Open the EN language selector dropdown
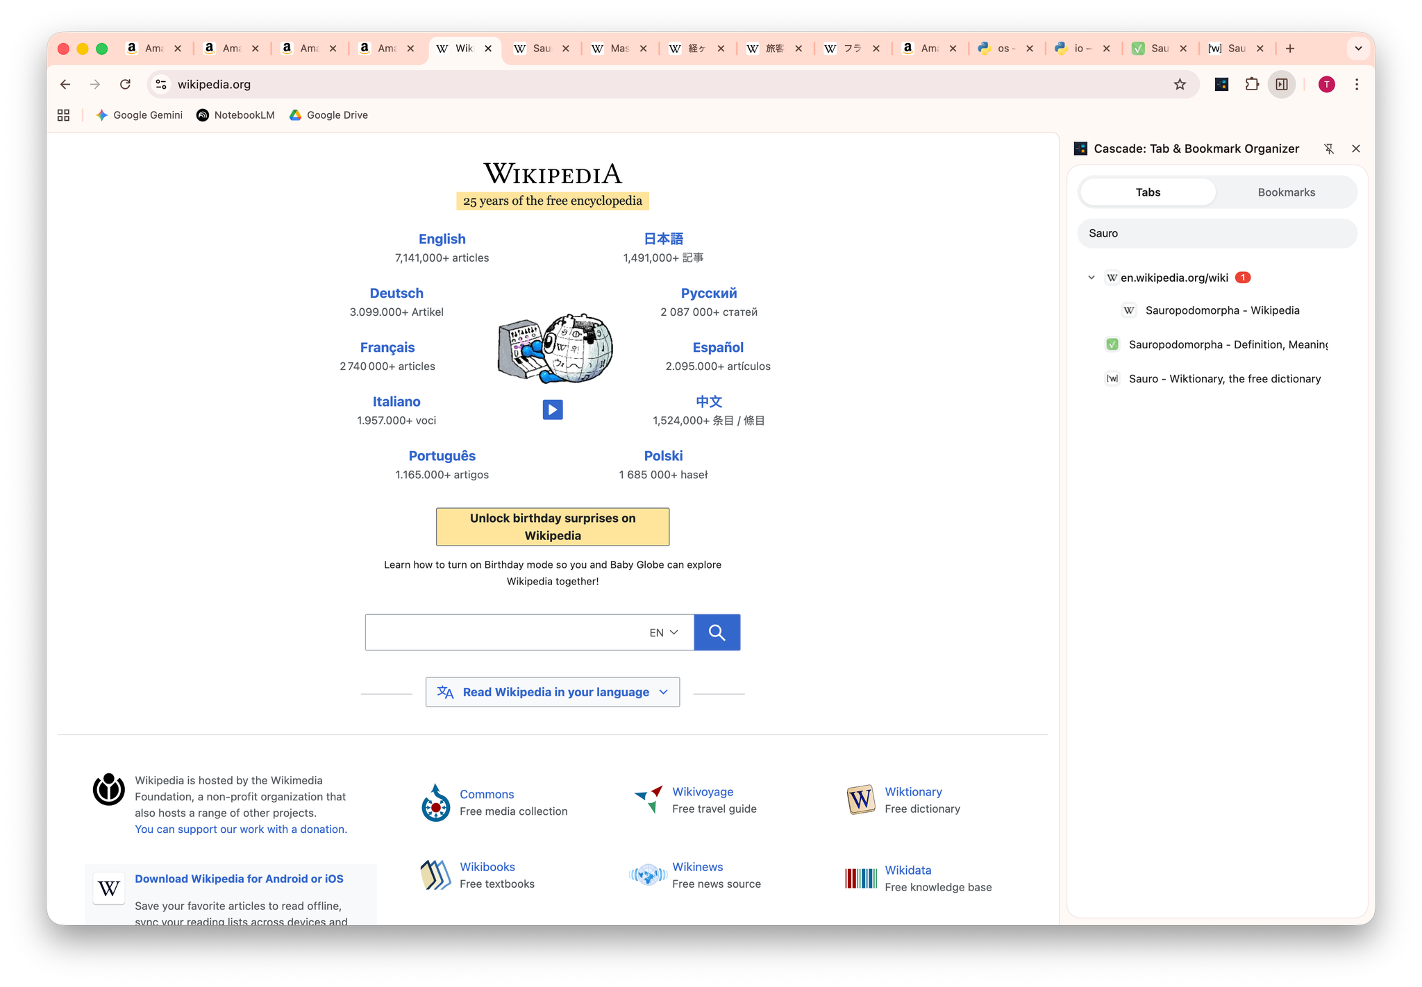Screen dimensions: 1422x987 coord(663,632)
